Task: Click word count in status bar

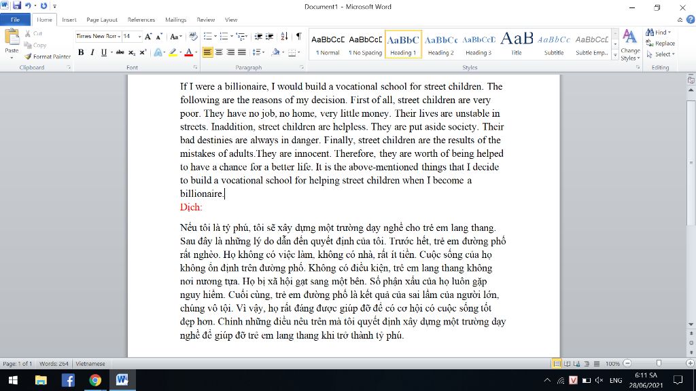Action: tap(54, 364)
